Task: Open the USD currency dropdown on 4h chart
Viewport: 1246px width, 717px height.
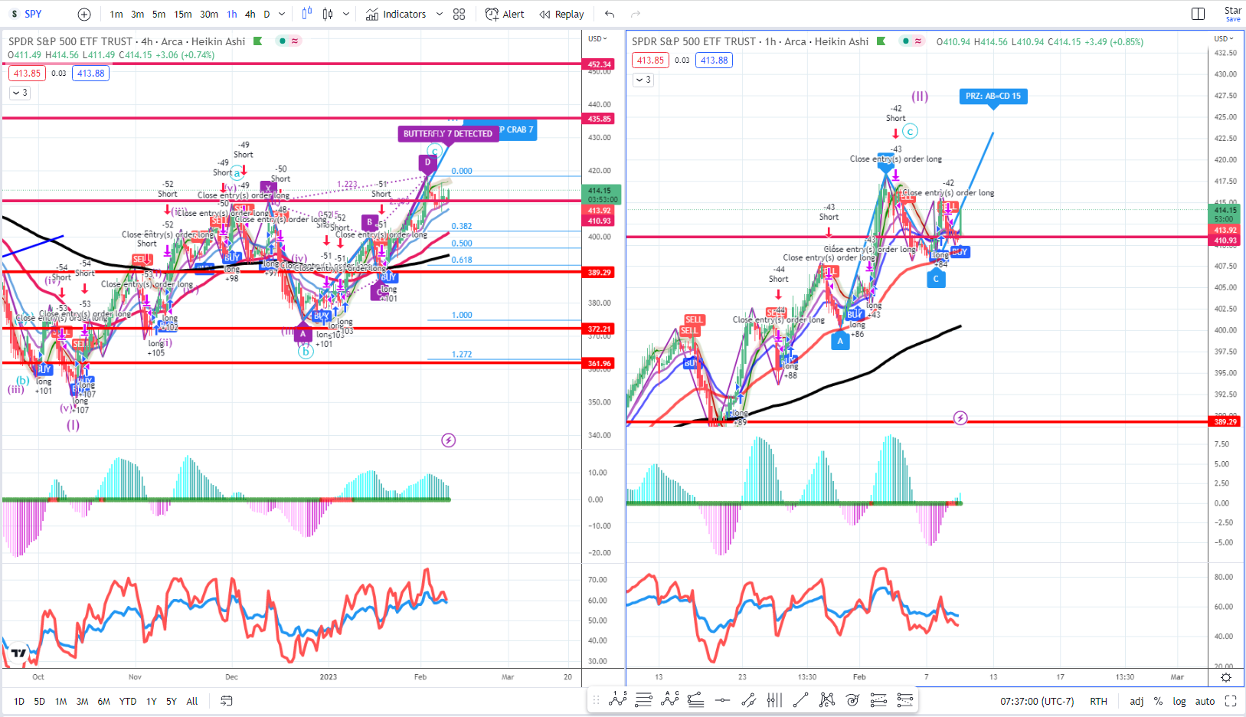Action: coord(597,38)
